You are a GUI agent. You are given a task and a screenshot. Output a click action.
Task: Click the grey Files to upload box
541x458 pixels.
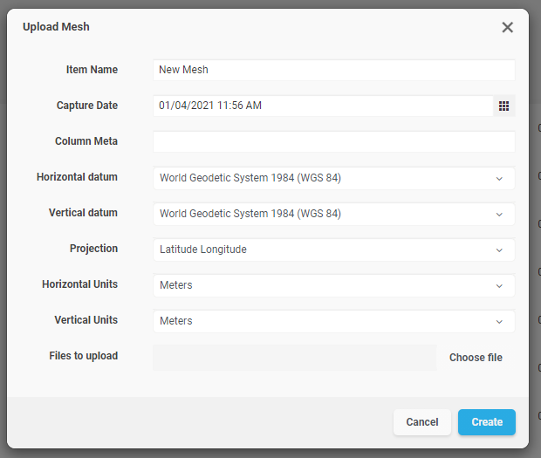tap(294, 357)
